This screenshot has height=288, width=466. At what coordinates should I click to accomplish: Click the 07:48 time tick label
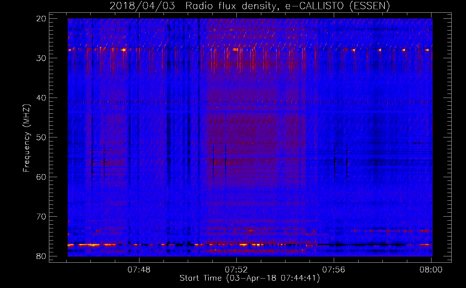coord(139,270)
